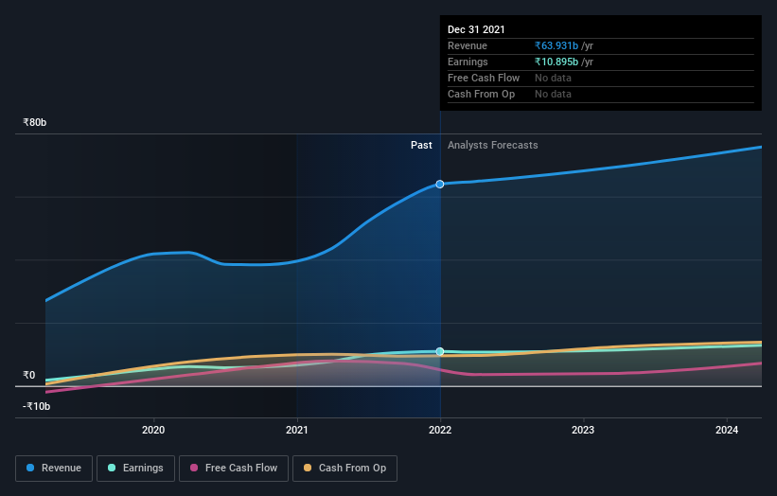Click the 'Past' region label
This screenshot has height=496, width=777.
(x=421, y=145)
